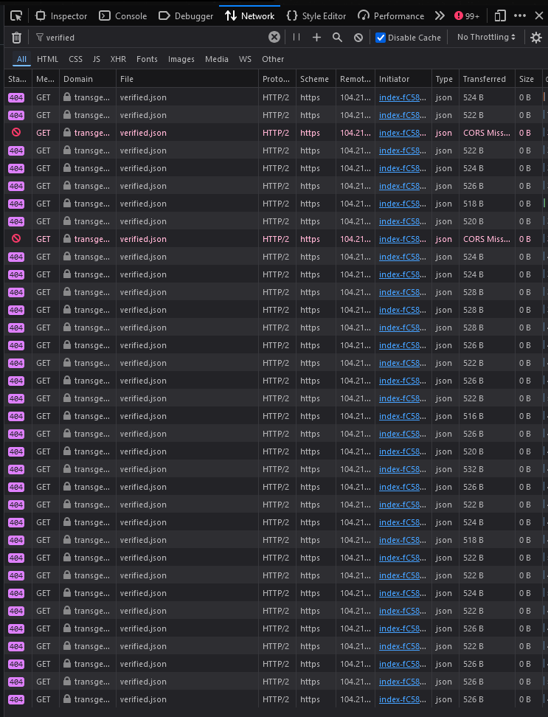Sort by Scheme column header
This screenshot has width=548, height=717.
tap(316, 79)
